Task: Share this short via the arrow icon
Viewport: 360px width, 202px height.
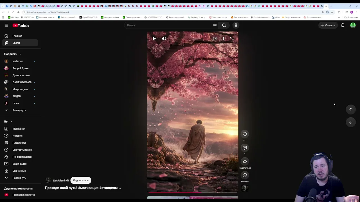Action: coord(245,162)
